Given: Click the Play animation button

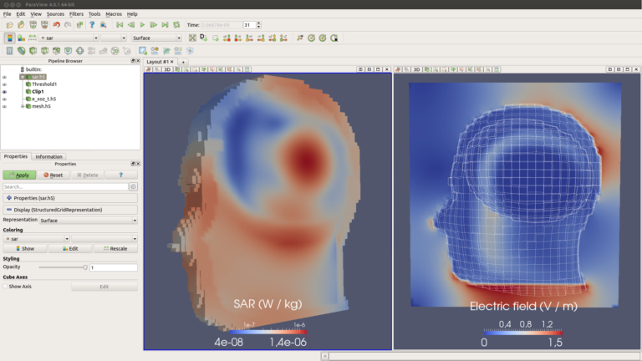Looking at the screenshot, I should [x=142, y=25].
